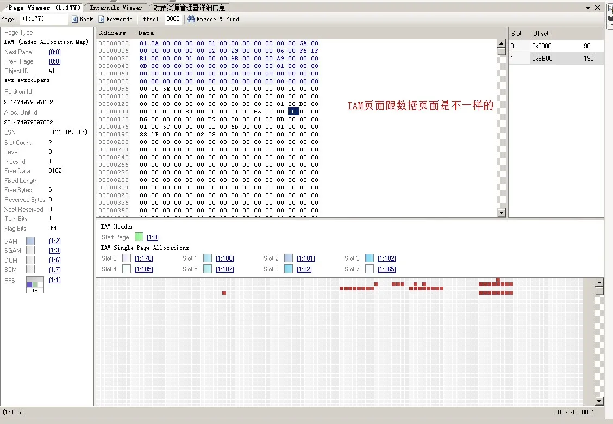Click the Slot 3 blue page box
613x424 pixels.
(x=370, y=258)
